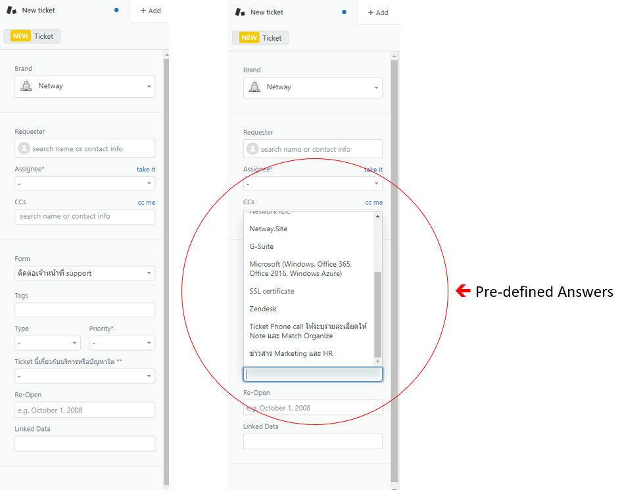Click the 'take it' link in the left panel

(x=146, y=169)
